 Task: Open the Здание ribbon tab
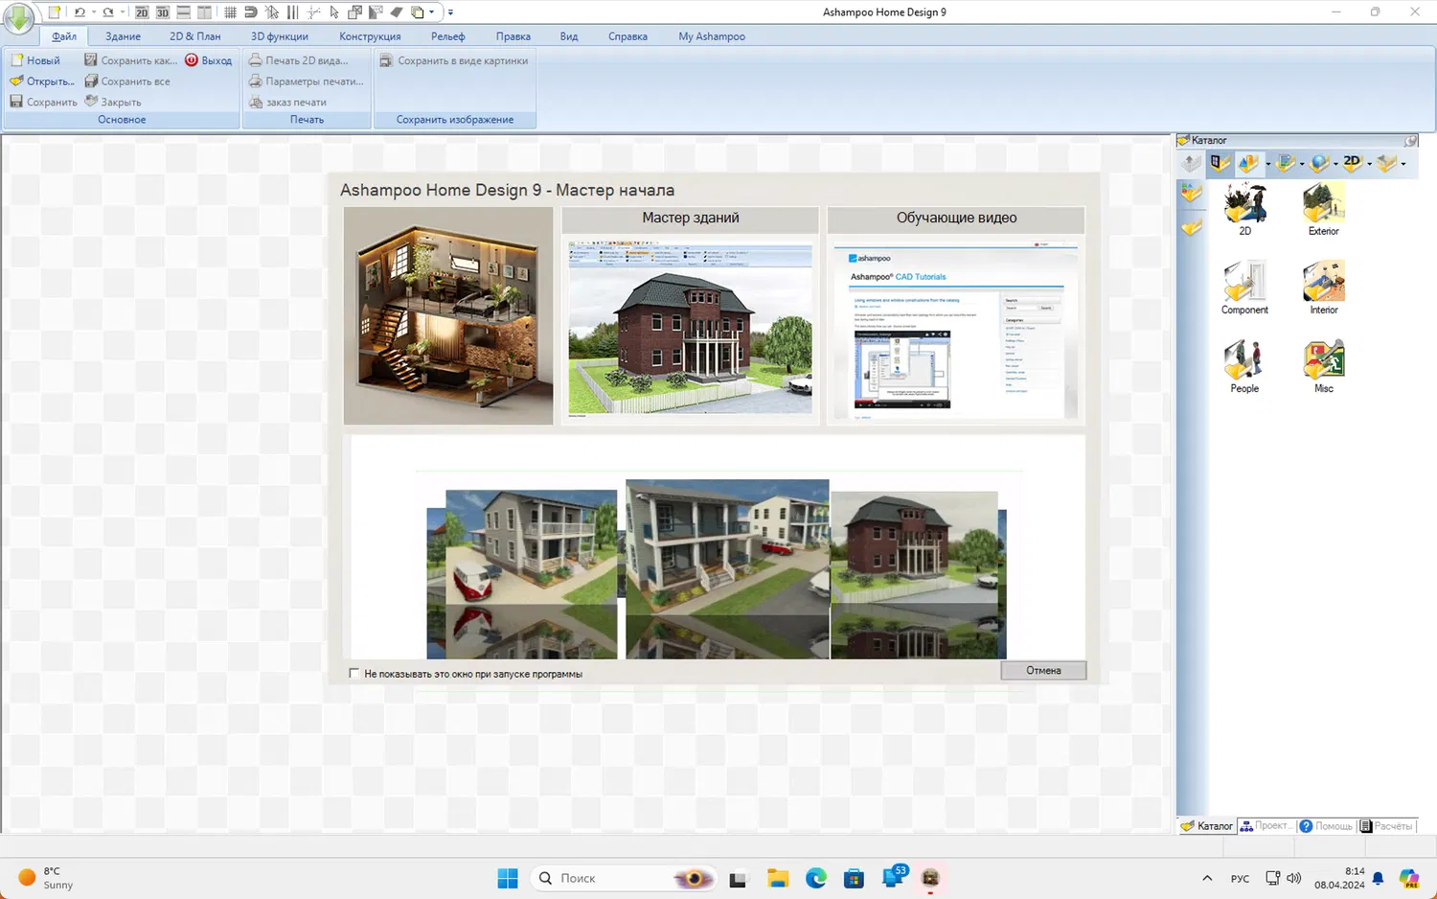click(123, 36)
